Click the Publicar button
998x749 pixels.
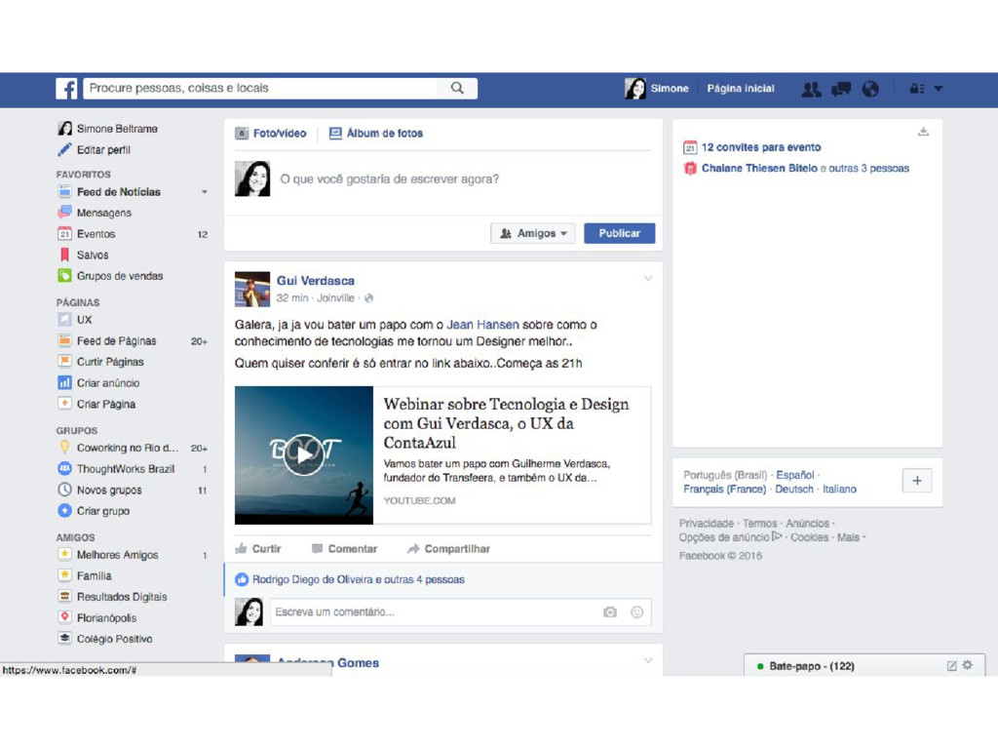pos(619,233)
